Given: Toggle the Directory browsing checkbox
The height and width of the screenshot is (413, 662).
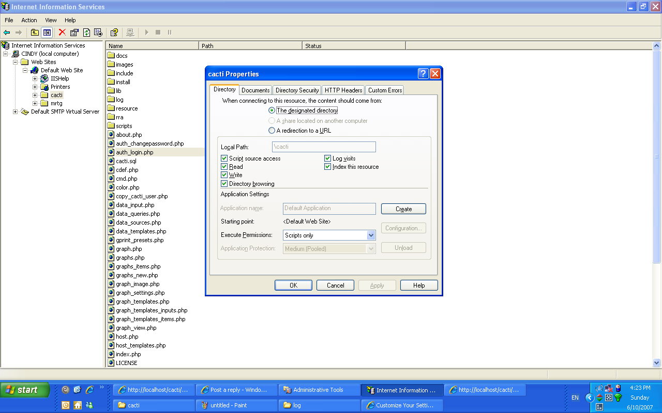Looking at the screenshot, I should 224,184.
